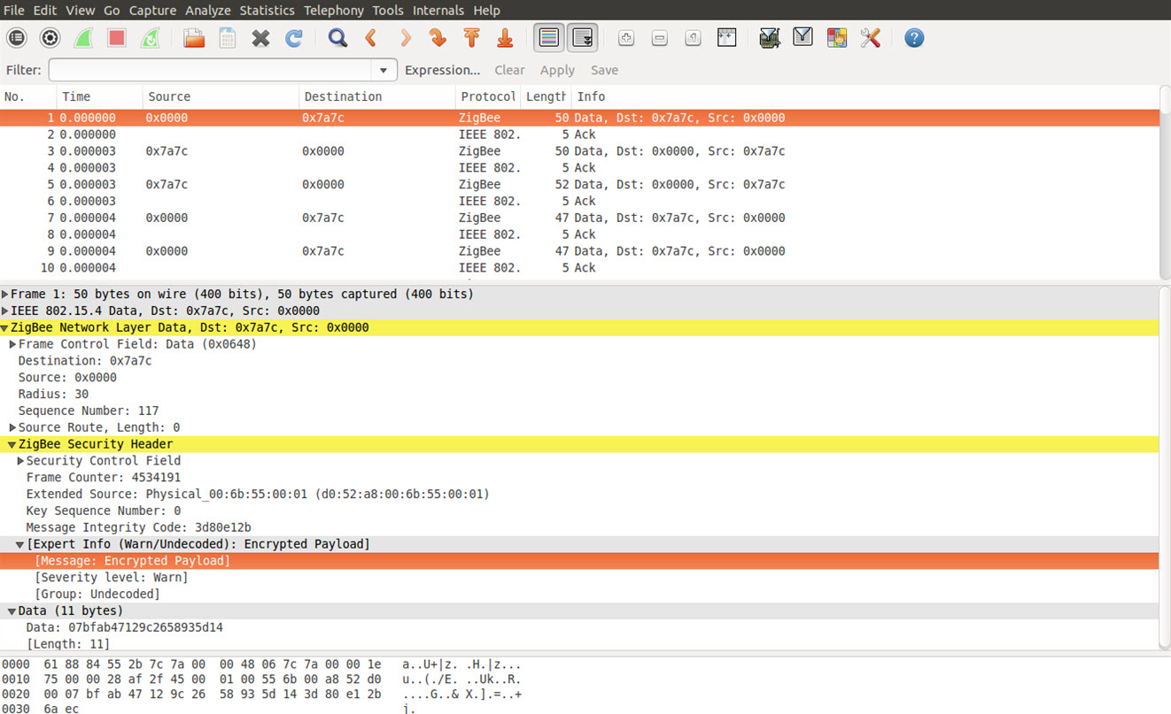
Task: Open the filter history dropdown arrow
Action: (384, 71)
